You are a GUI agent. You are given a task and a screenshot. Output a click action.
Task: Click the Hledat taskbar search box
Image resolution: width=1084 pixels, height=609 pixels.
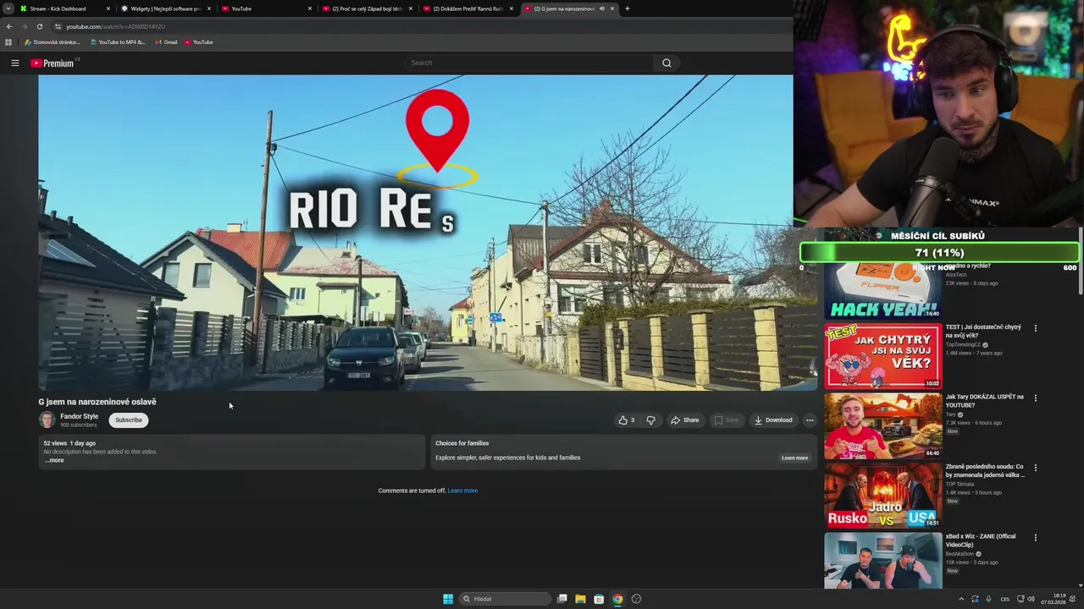coord(506,599)
